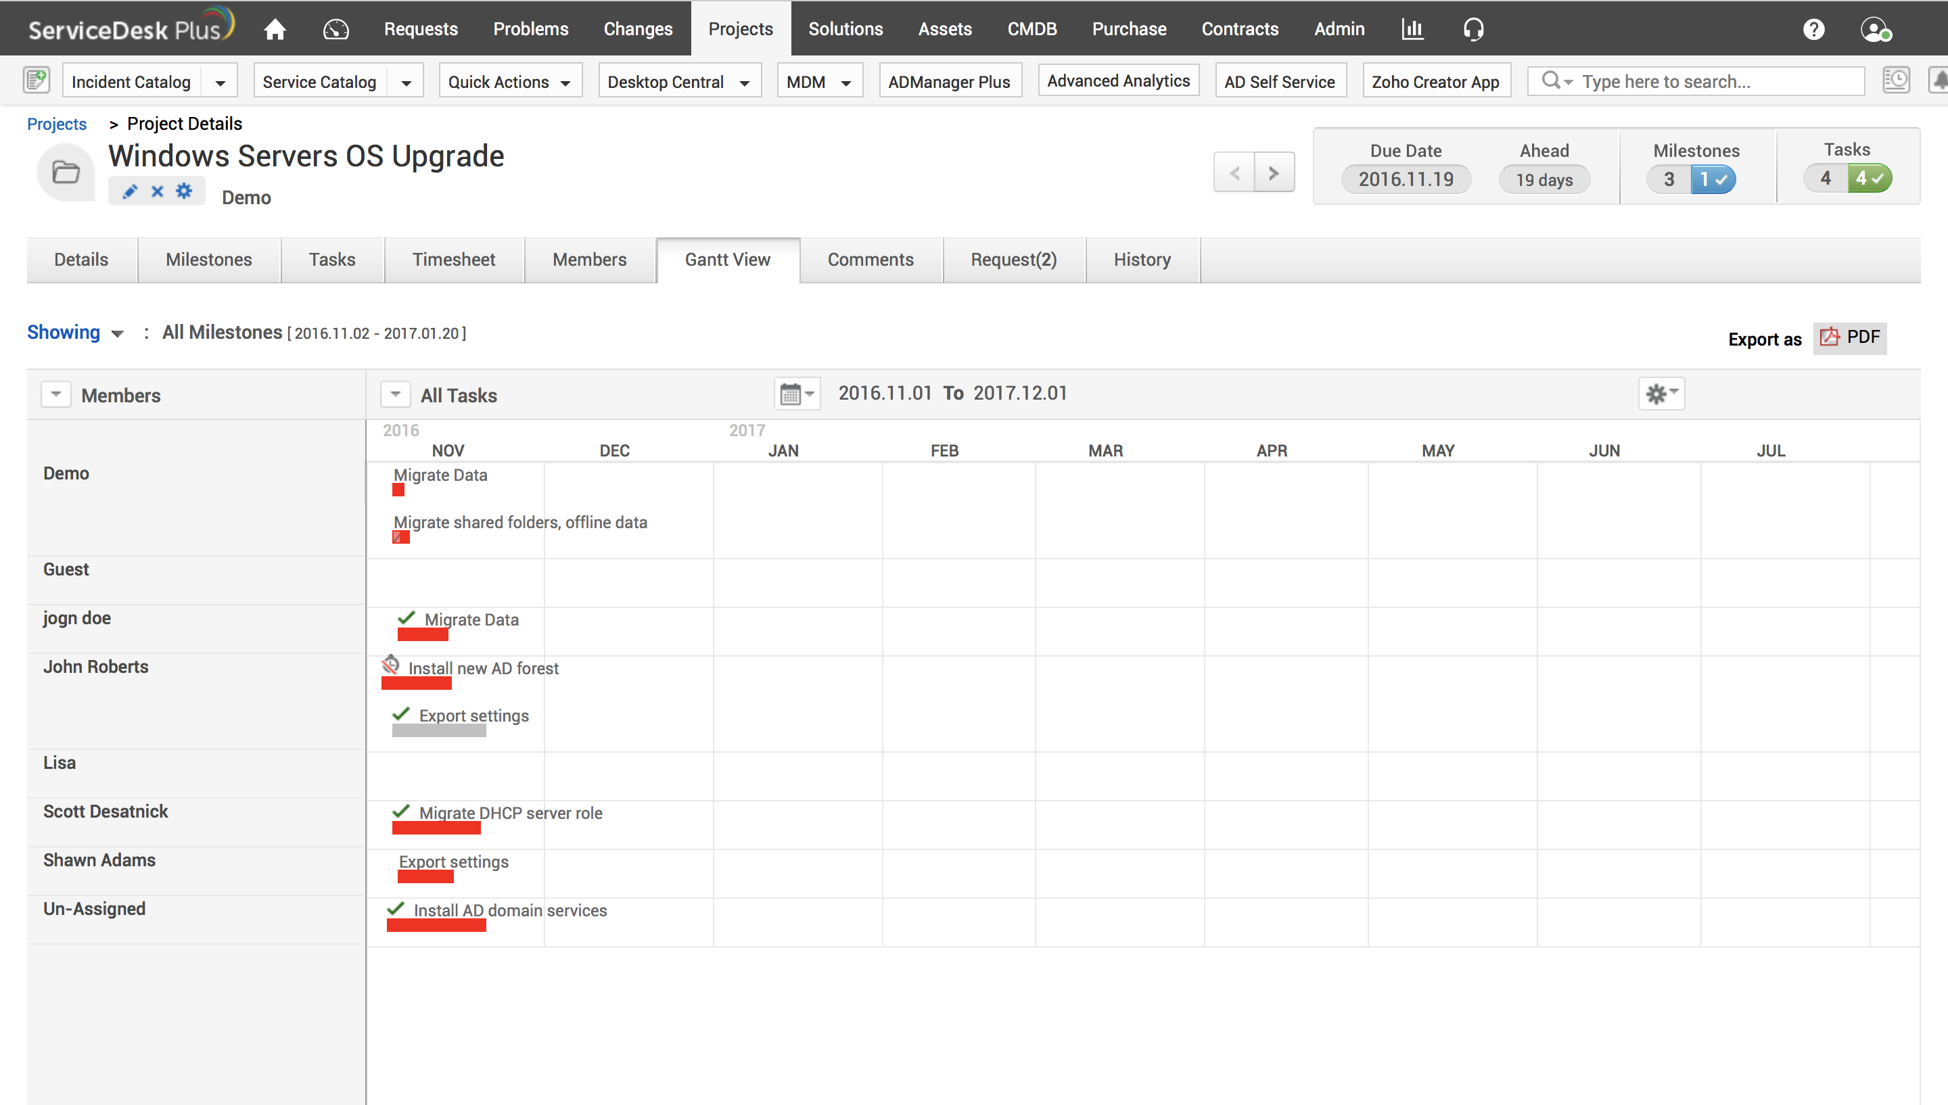
Task: Open the dashboard gauge icon
Action: point(335,29)
